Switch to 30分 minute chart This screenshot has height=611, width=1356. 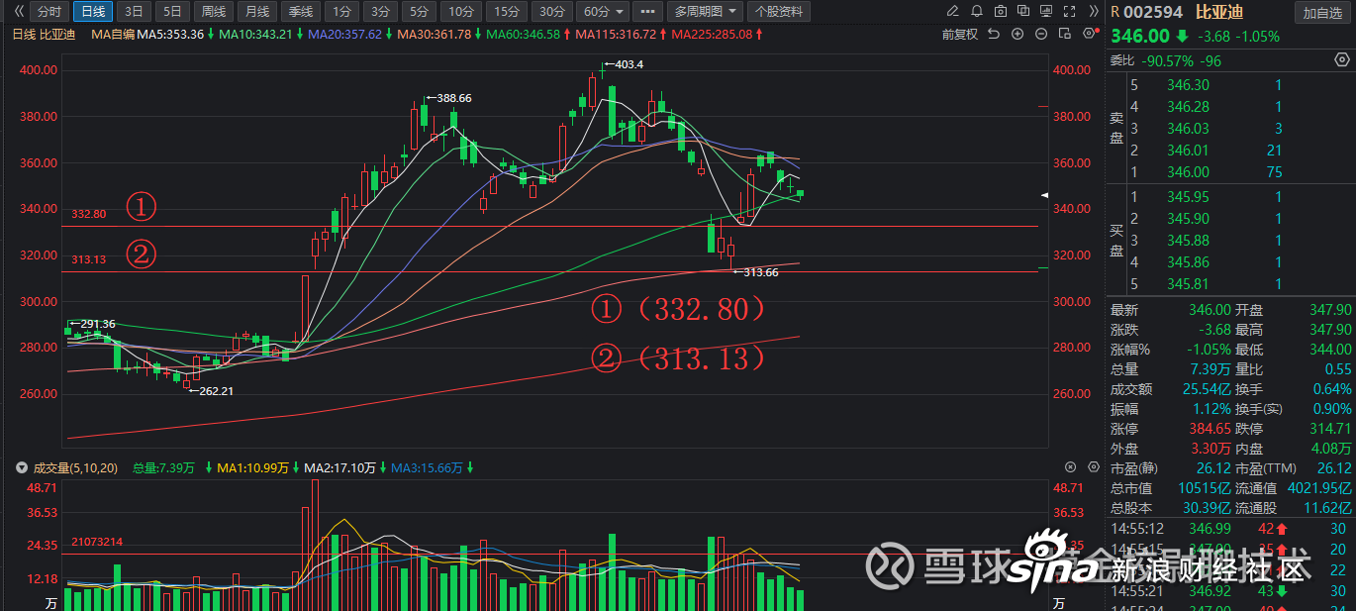click(553, 12)
